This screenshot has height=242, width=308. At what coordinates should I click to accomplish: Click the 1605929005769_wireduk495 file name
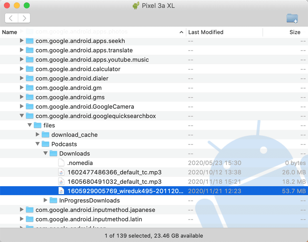(126, 191)
